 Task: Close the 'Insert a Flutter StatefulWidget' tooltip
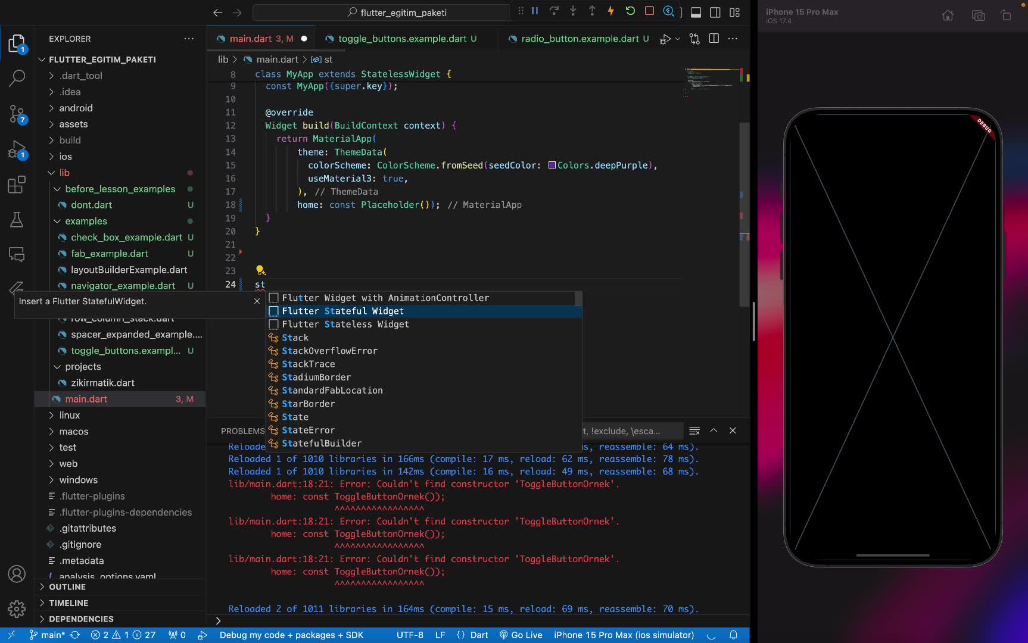click(x=257, y=301)
